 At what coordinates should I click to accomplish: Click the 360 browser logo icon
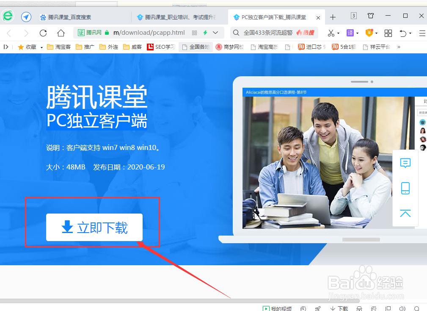8,16
